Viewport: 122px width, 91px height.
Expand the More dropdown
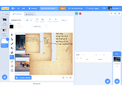(x=64, y=20)
